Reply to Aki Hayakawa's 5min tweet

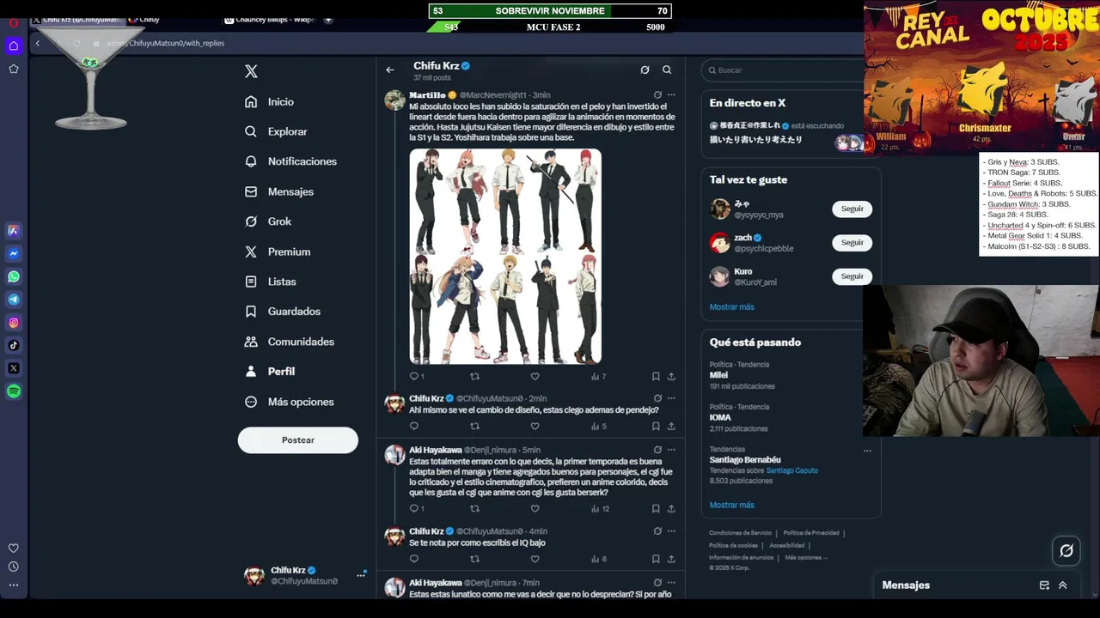[416, 508]
